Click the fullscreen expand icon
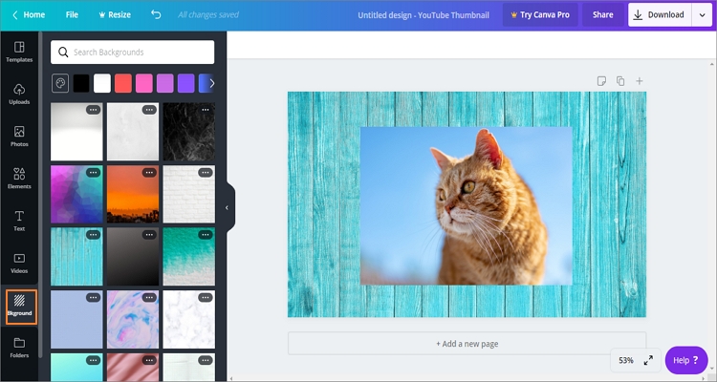Image resolution: width=717 pixels, height=382 pixels. pyautogui.click(x=648, y=361)
